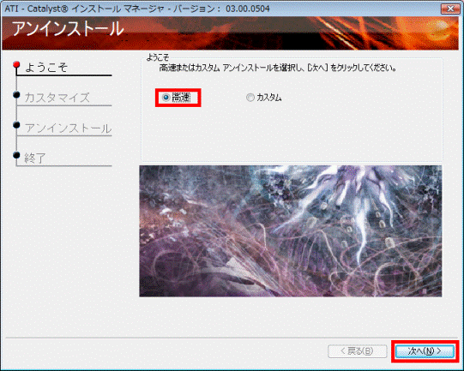
Task: Click the アンインストール banner heading
Action: pos(68,29)
